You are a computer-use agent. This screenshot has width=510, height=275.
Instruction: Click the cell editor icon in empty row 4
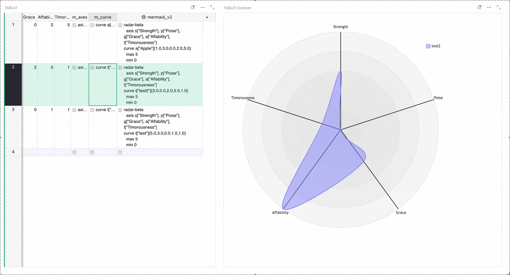point(74,152)
